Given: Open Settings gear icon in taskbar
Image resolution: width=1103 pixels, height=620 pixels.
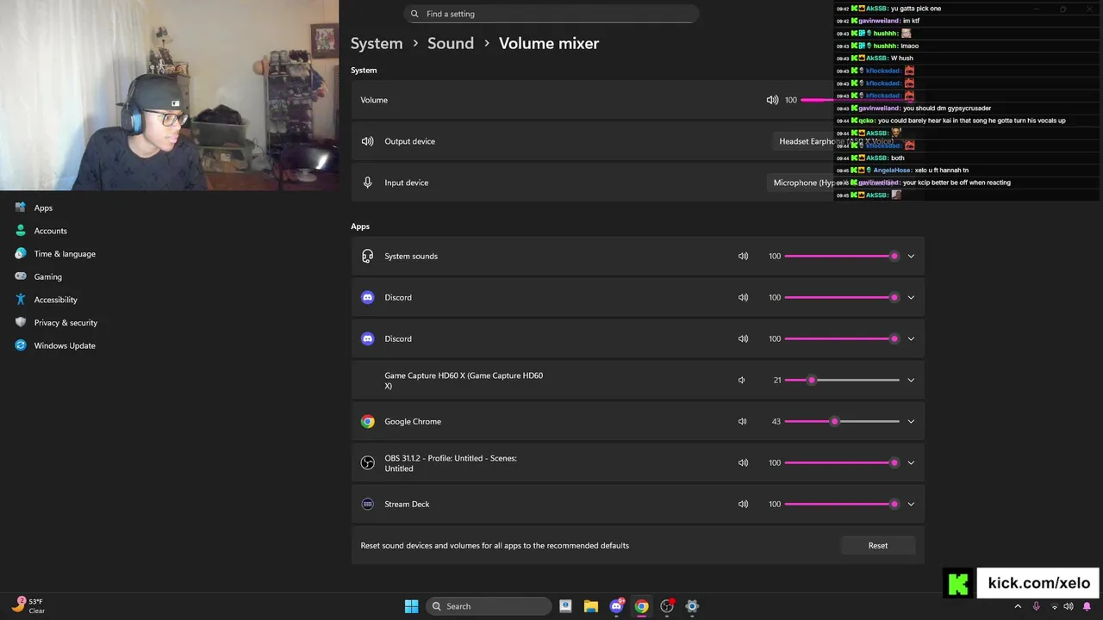Looking at the screenshot, I should coord(692,606).
